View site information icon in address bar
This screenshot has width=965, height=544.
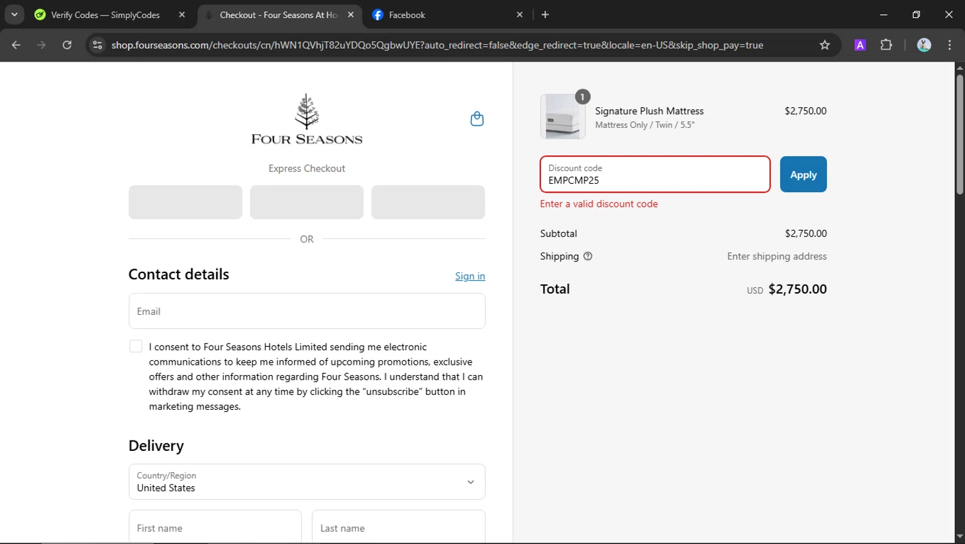[97, 45]
